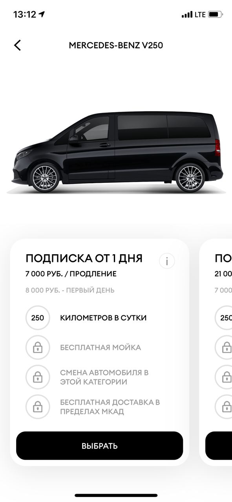The image size is (232, 502).
Task: Tap first lock icon on second card
Action: 223,347
